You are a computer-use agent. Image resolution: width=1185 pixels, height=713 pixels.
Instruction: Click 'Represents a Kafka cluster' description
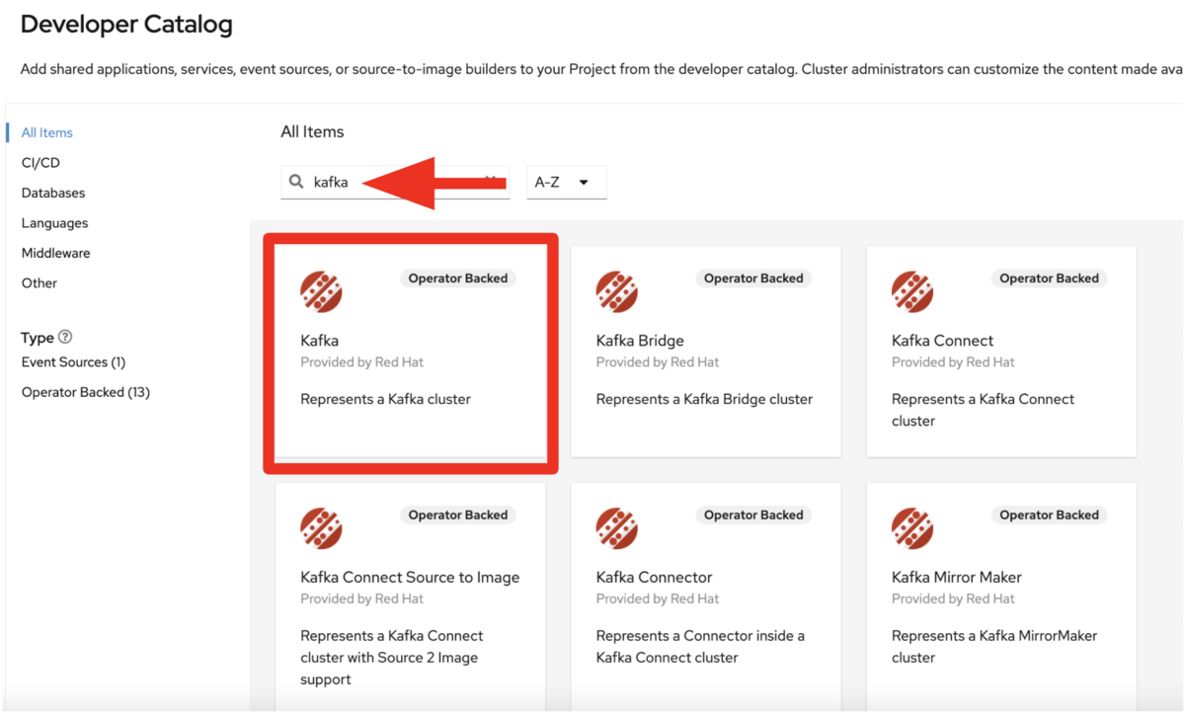[x=386, y=400]
